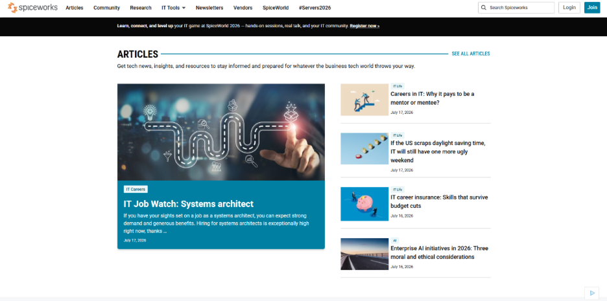Open the piggy bank article thumbnail
This screenshot has height=301, width=607.
click(364, 204)
